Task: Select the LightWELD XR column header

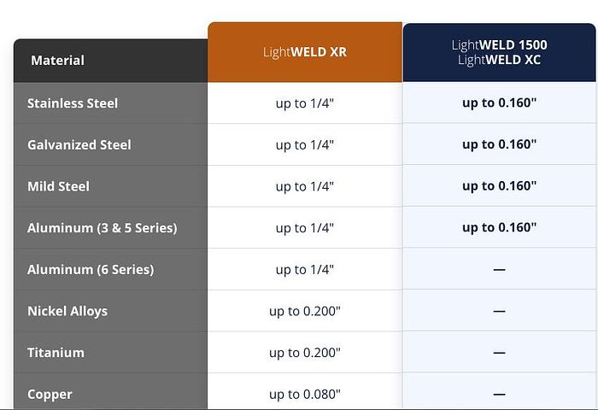Action: [x=305, y=52]
